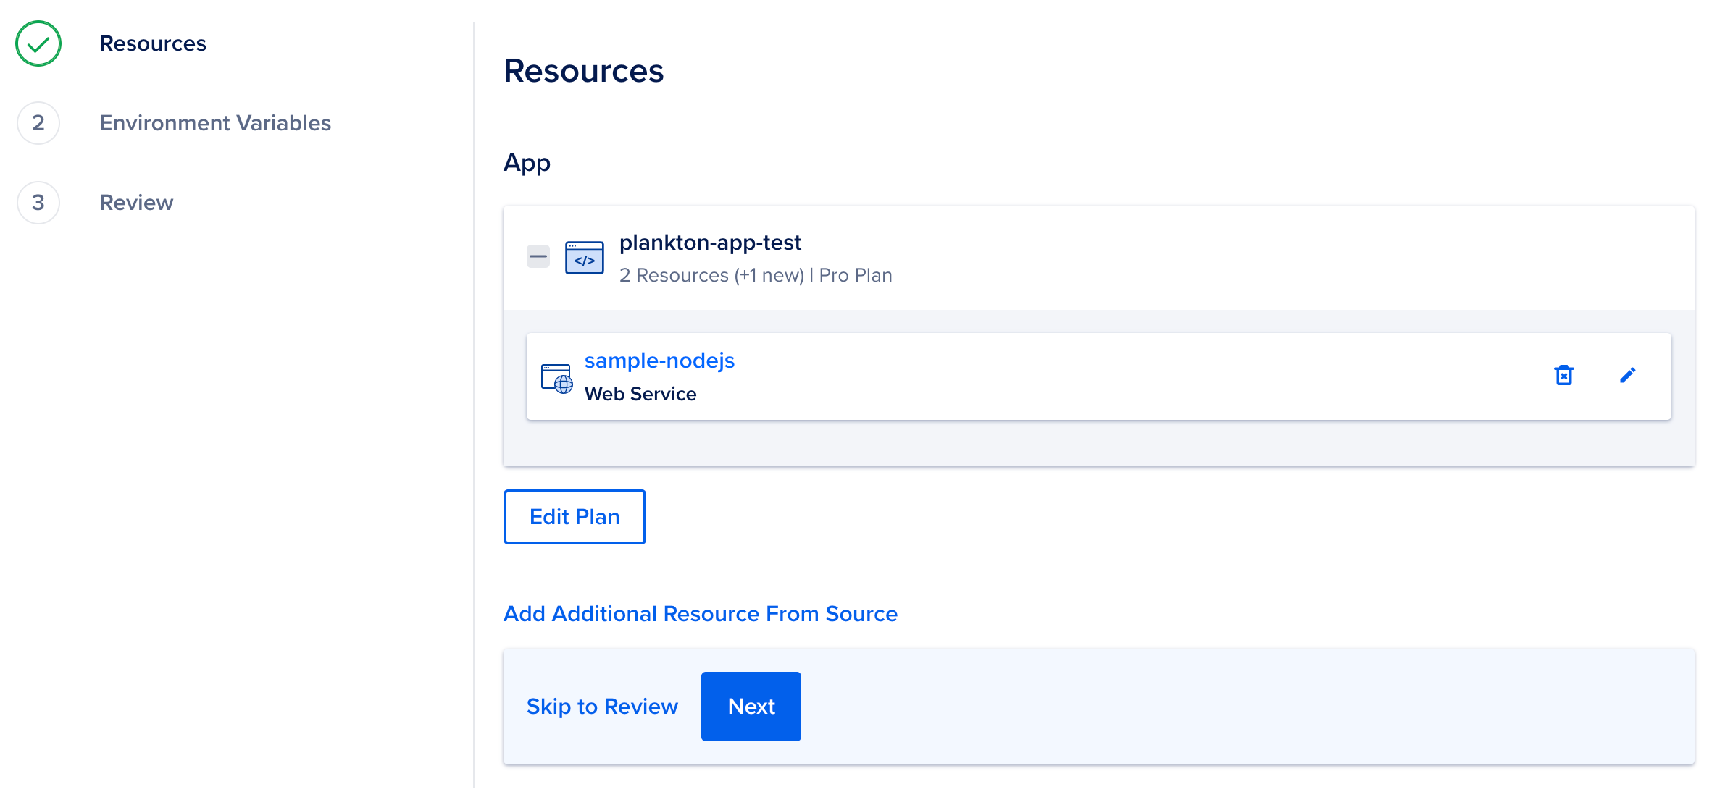Click the web service globe icon
The image size is (1717, 792).
(556, 378)
